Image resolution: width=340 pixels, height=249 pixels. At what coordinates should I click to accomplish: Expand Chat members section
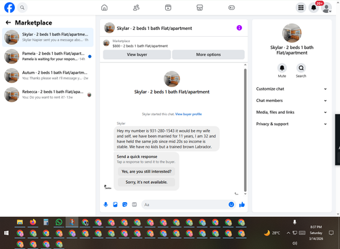[x=292, y=101]
